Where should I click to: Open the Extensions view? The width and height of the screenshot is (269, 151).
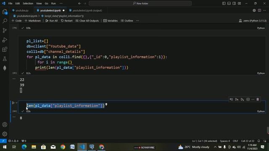coord(5,49)
